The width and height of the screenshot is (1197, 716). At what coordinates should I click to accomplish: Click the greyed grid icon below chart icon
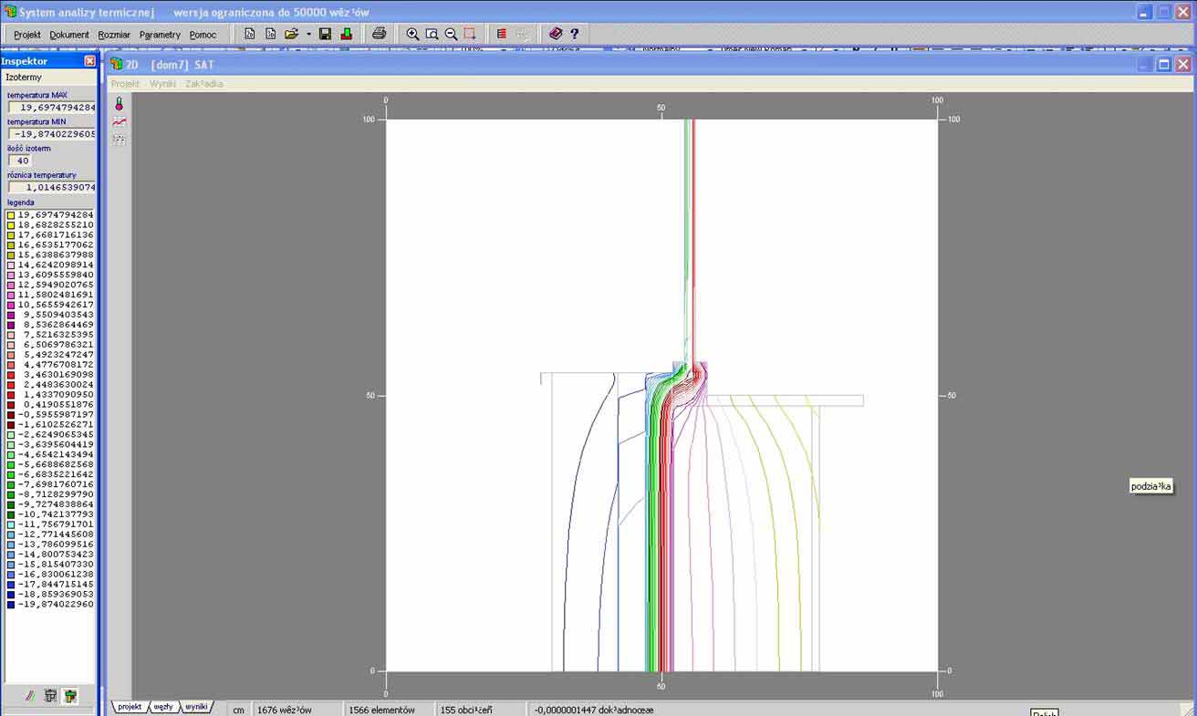(x=119, y=140)
